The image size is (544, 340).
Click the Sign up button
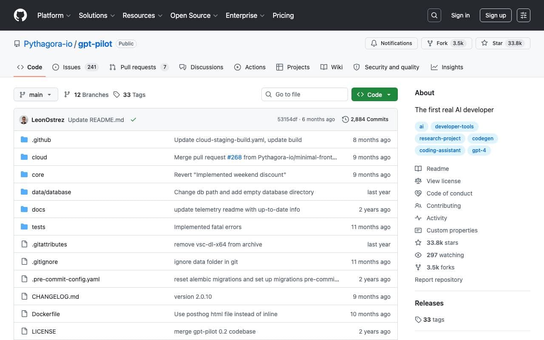click(496, 15)
